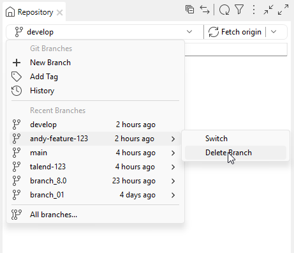Choose Switch in the submenu
294x253 pixels.
click(235, 139)
